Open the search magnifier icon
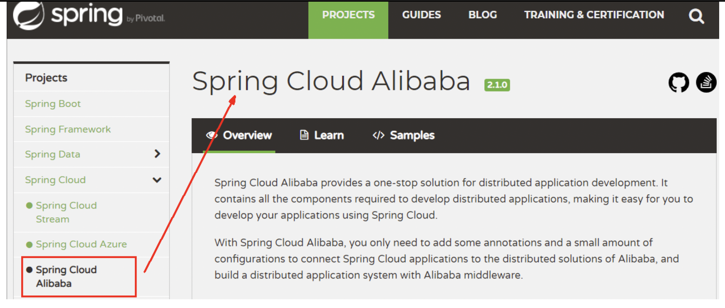The height and width of the screenshot is (308, 725). (696, 16)
